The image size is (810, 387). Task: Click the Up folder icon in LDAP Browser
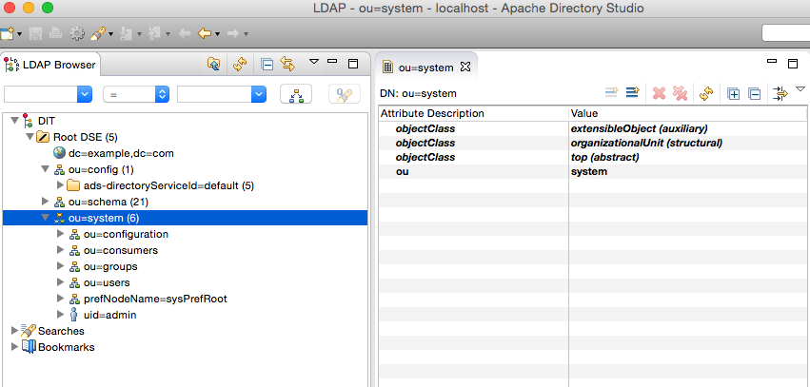[x=213, y=64]
